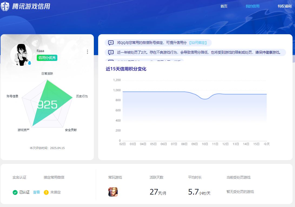Viewport: 295px width, 207px height.
Task: Click the Raaa username
Action: coord(41,51)
